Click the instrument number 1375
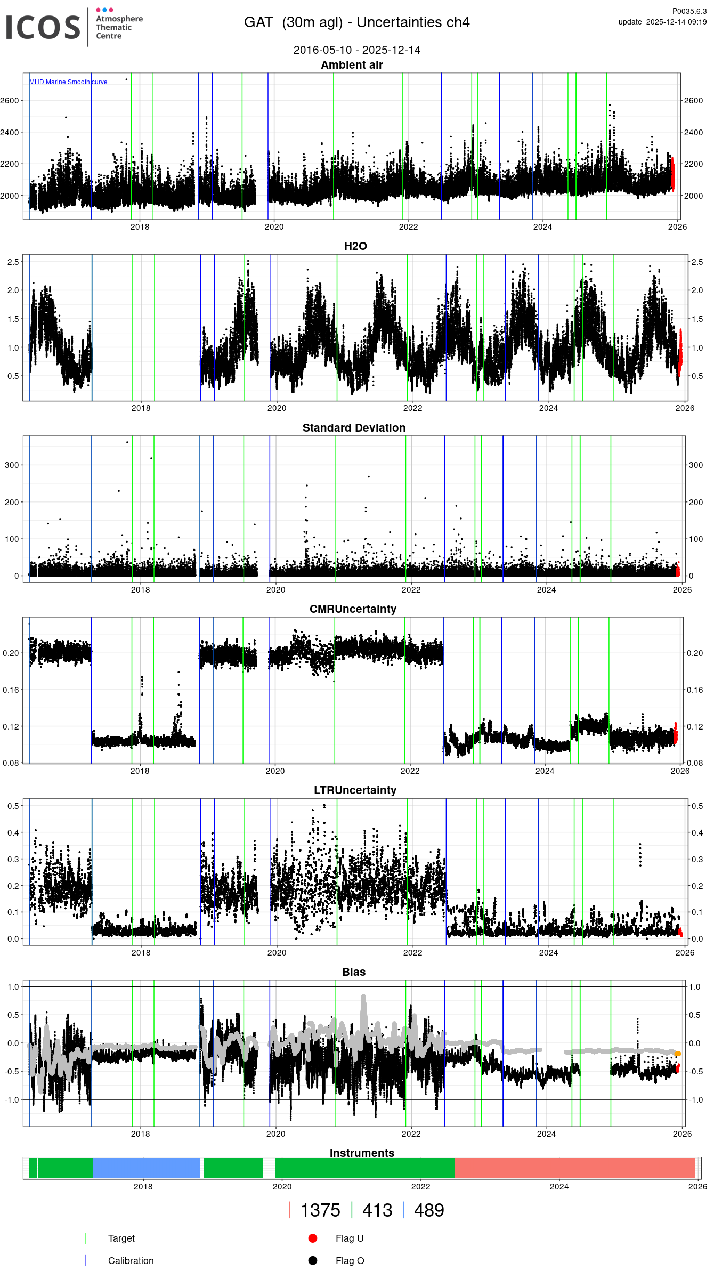714x1279 pixels. [320, 1210]
